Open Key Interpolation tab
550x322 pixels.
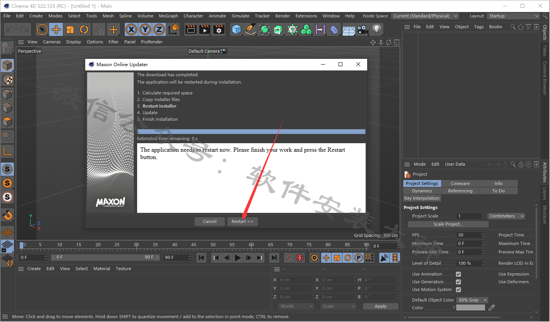pyautogui.click(x=422, y=198)
